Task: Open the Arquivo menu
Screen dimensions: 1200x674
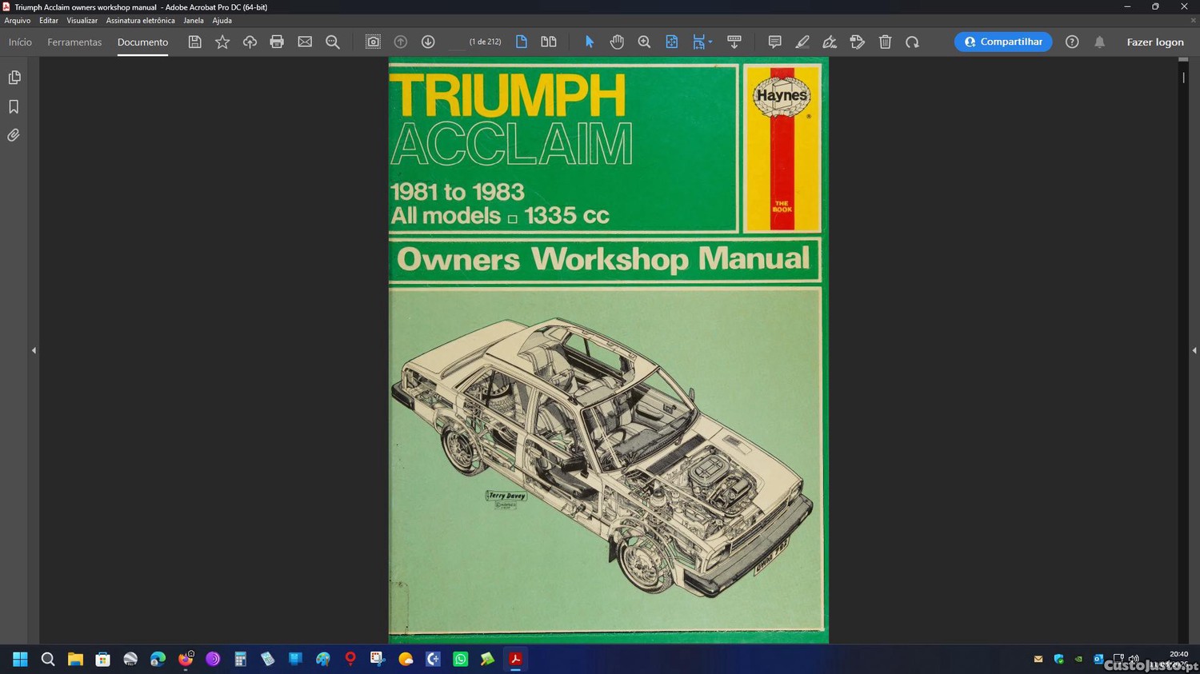Action: 18,21
